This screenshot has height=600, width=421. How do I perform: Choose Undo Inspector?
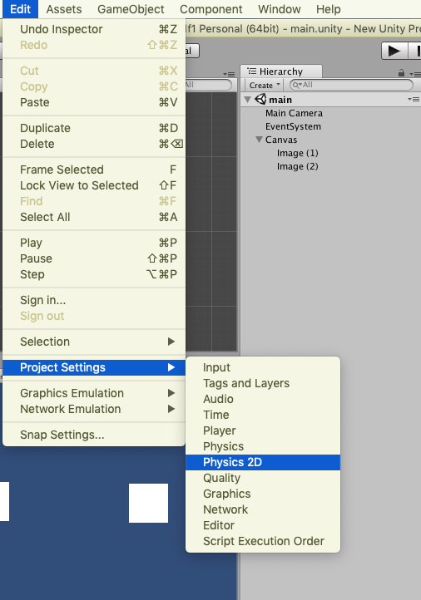pyautogui.click(x=94, y=29)
